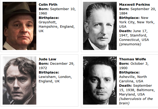Click the Maxwell Perkins name heading

(134, 5)
